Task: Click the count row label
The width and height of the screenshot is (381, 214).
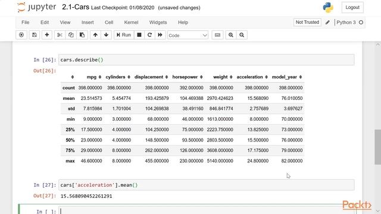Action: 68,88
